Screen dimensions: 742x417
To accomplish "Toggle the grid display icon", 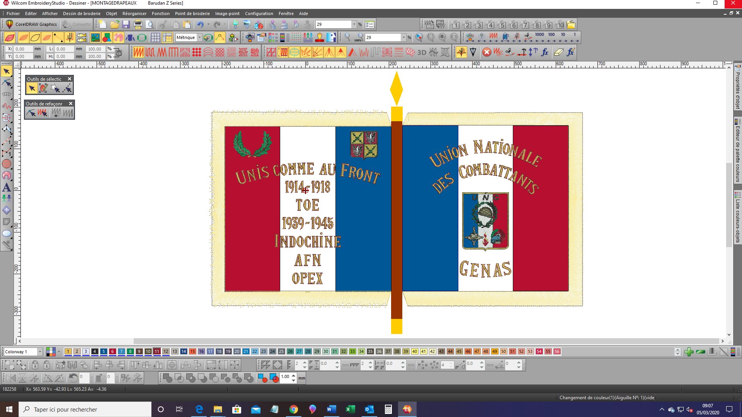I will 155,37.
